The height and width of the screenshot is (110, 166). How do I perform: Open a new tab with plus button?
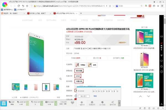click(x=81, y=13)
